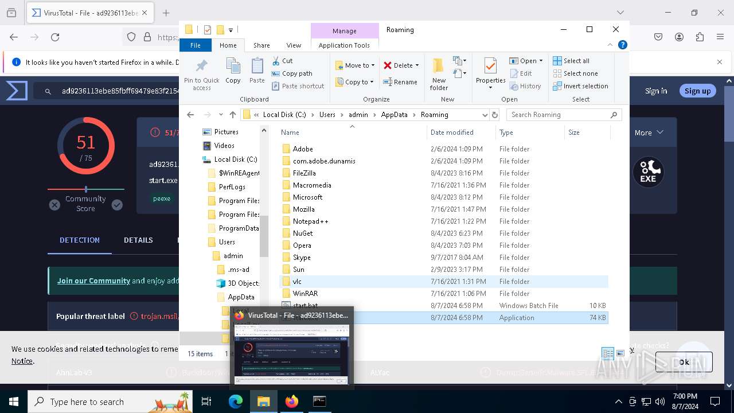
Task: Sort by the Date modified column
Action: 462,133
